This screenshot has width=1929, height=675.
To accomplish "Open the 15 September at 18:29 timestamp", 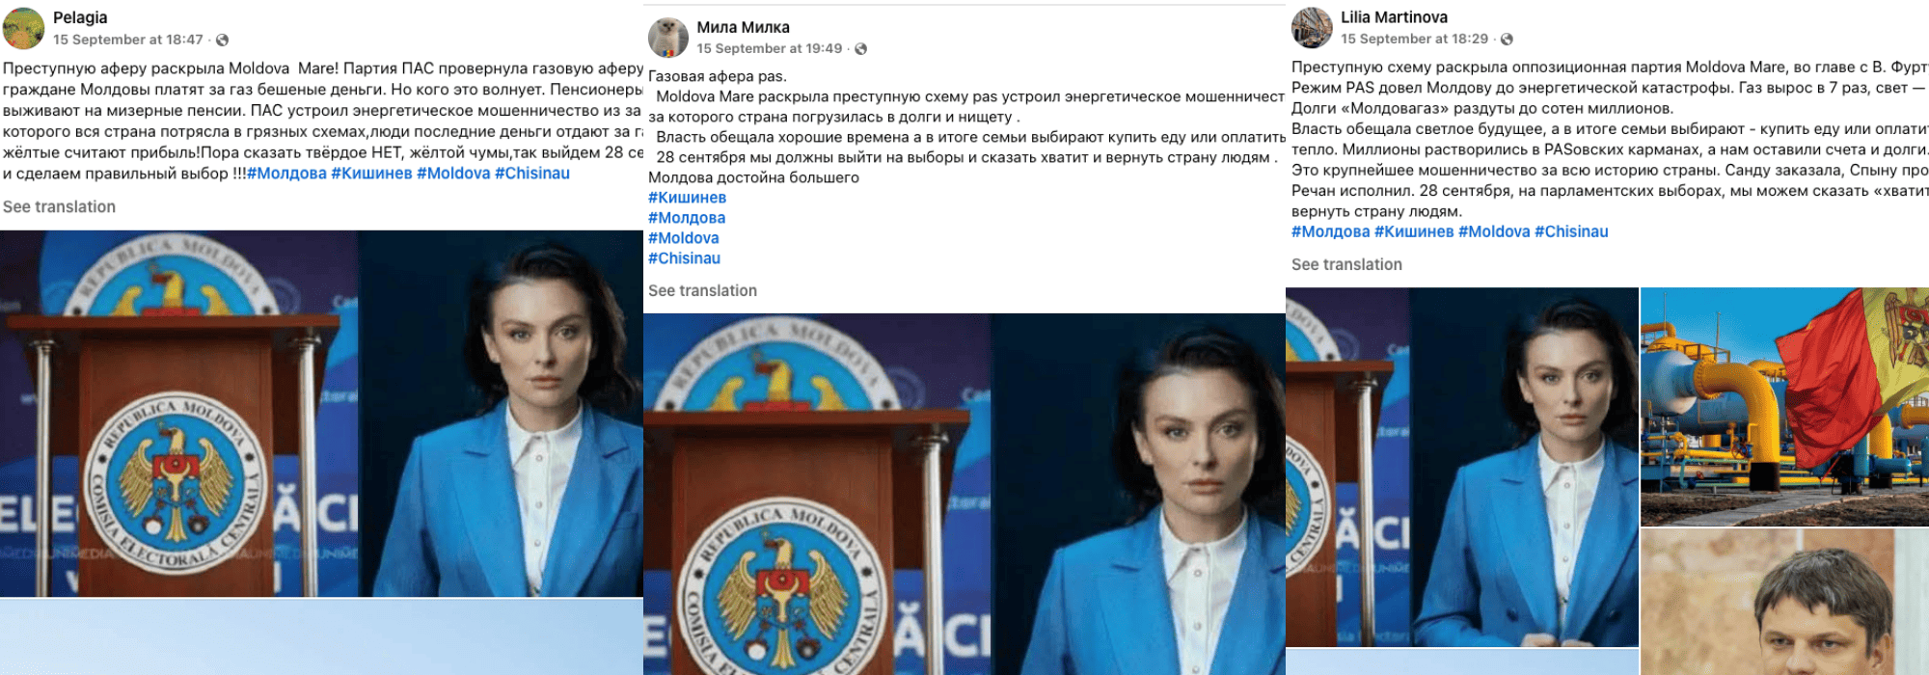I will 1414,39.
